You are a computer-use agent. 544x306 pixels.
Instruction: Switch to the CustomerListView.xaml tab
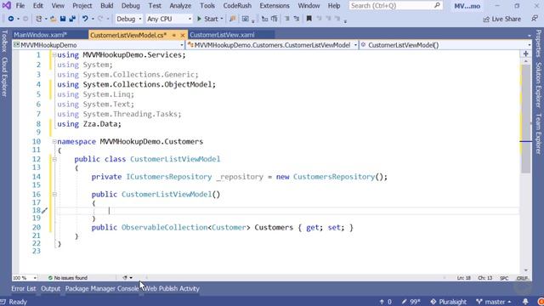point(222,35)
